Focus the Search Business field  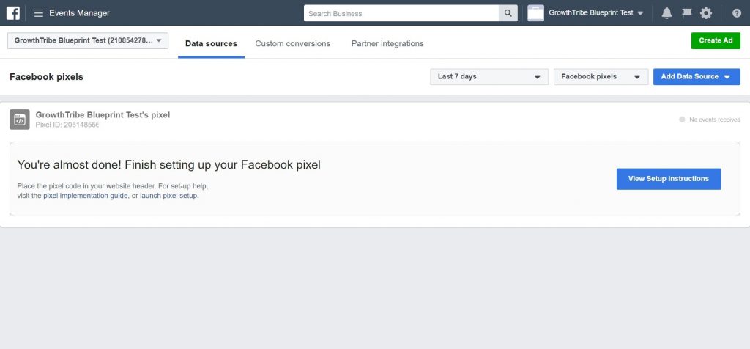[401, 13]
